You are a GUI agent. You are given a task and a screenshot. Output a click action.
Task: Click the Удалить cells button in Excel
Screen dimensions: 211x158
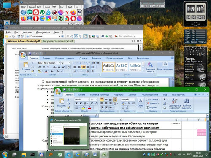click(152, 103)
